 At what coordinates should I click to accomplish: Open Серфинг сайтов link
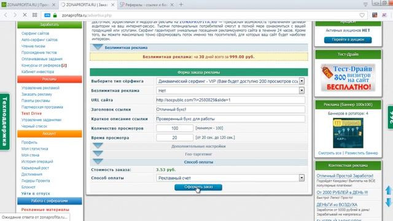[36, 33]
